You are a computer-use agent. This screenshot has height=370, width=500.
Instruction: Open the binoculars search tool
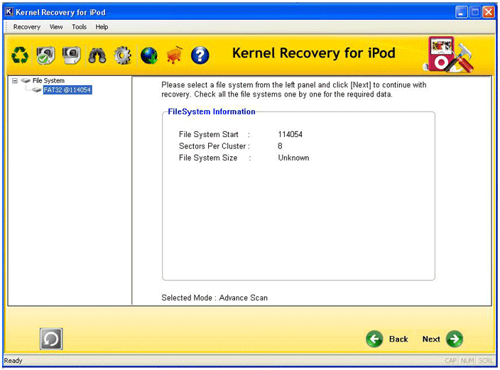[x=97, y=55]
